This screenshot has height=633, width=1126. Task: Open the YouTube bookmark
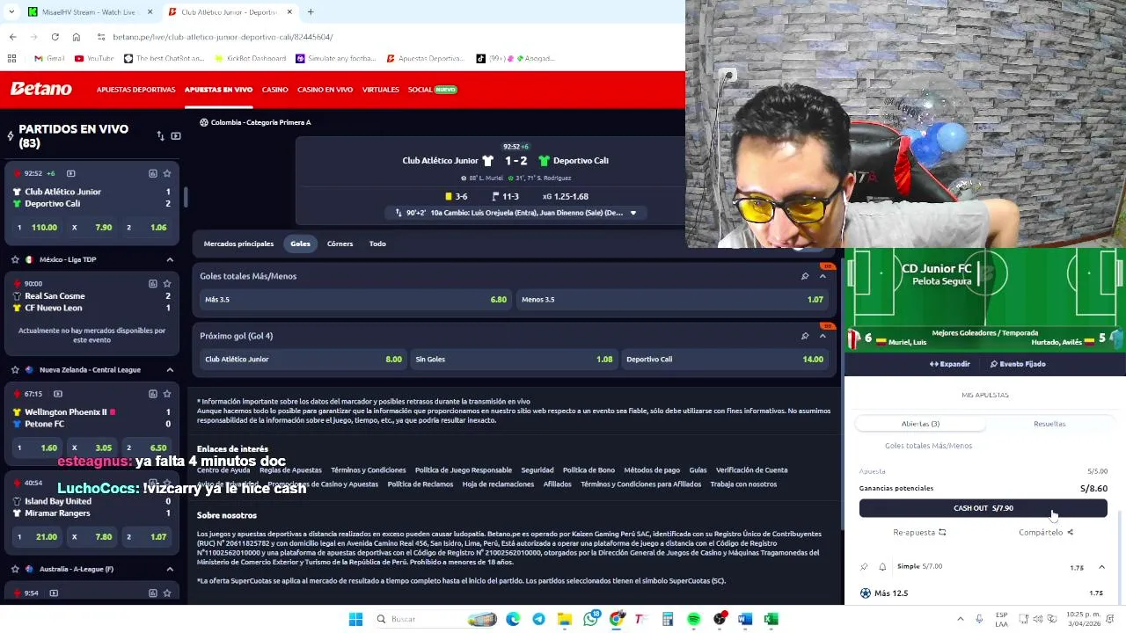94,58
